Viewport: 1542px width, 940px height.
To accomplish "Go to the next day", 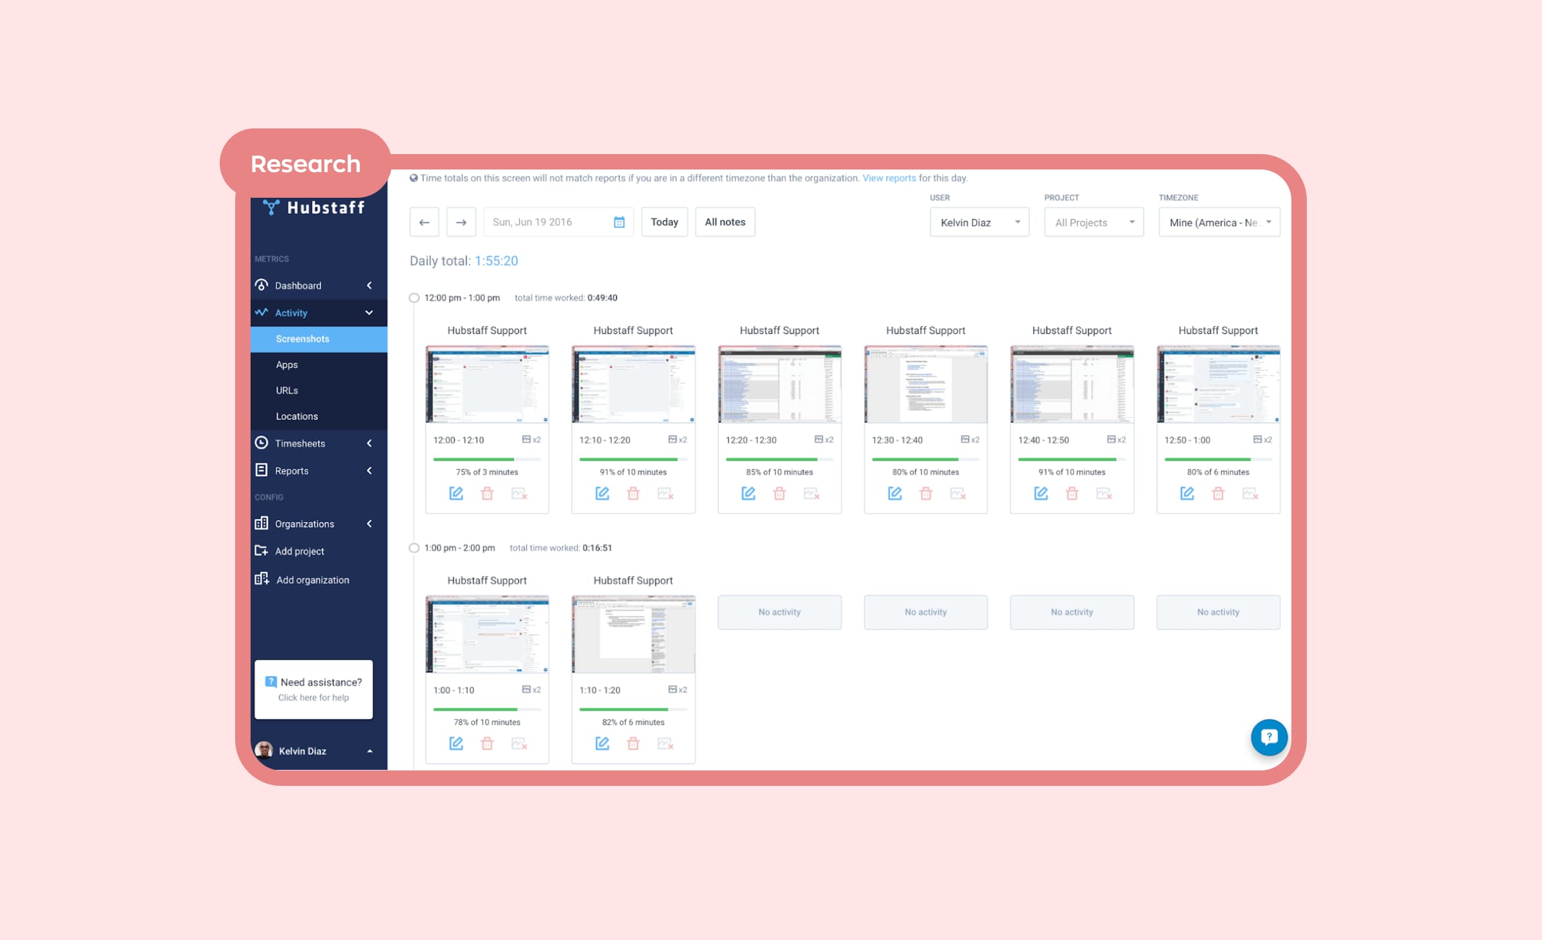I will (x=461, y=222).
